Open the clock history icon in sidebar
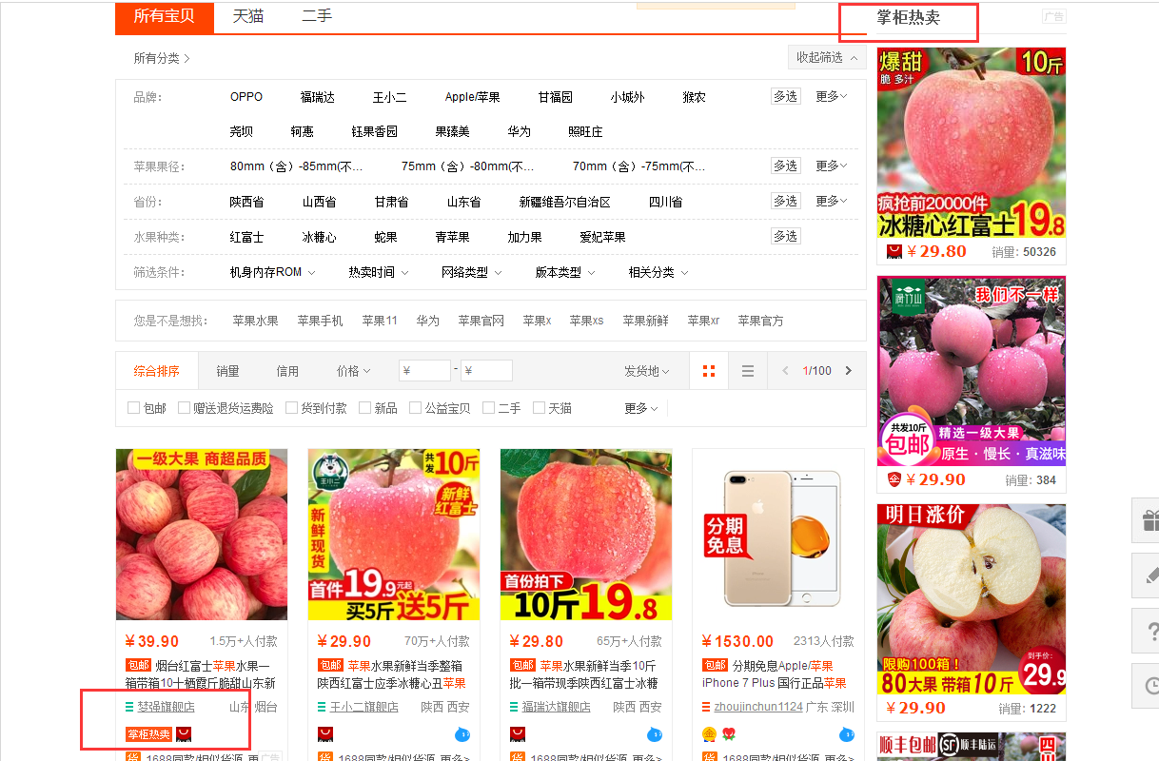Viewport: 1159px width, 761px height. point(1149,686)
